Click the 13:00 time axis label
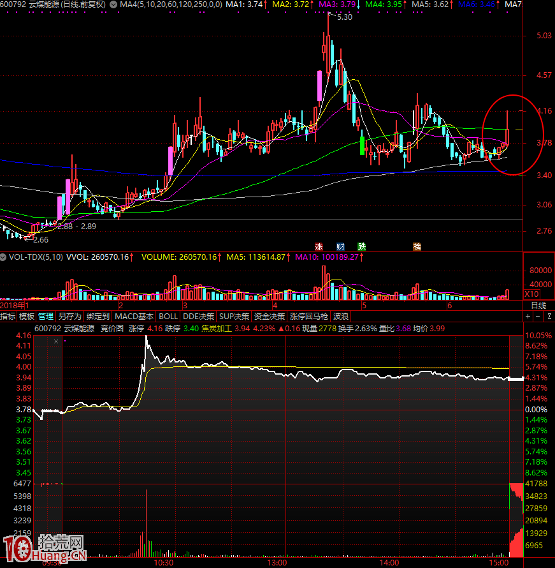This screenshot has height=568, width=555. point(277,563)
